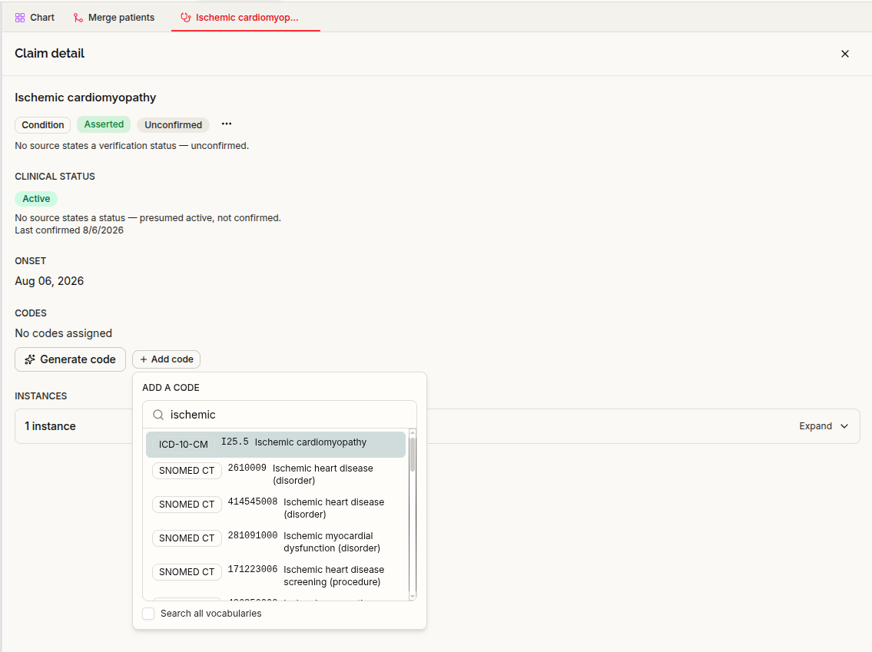Click the plus icon on Add code
The width and height of the screenshot is (872, 652).
click(x=144, y=359)
